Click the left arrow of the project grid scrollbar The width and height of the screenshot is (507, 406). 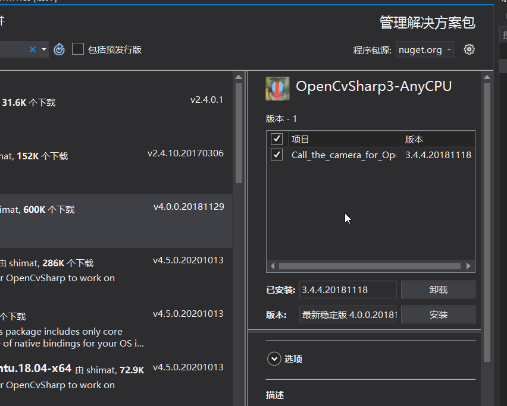tap(273, 266)
